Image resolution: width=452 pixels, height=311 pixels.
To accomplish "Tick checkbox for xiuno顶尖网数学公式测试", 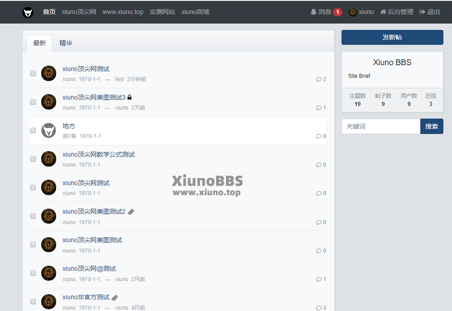I will [33, 159].
